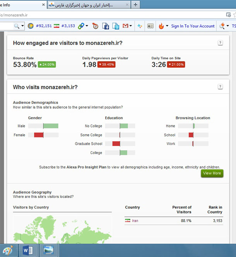Click the green View More button
Viewport: 236px width, 257px height.
[x=212, y=173]
